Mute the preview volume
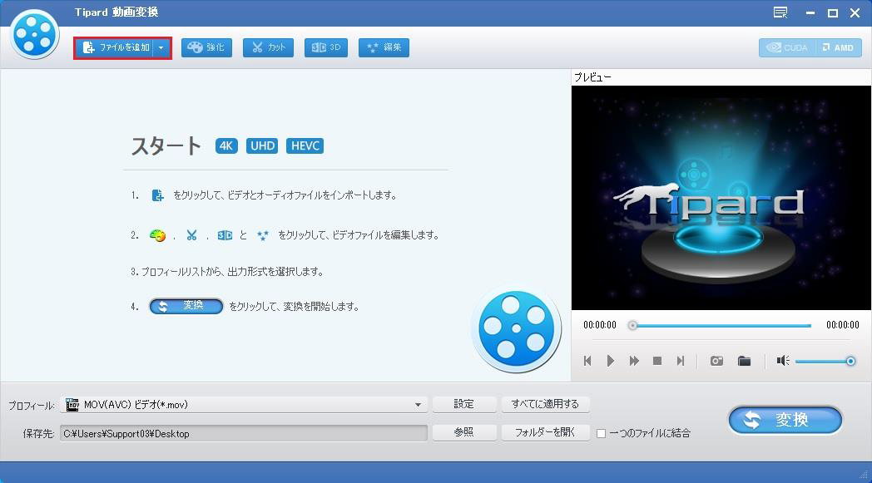This screenshot has height=483, width=872. click(x=783, y=362)
